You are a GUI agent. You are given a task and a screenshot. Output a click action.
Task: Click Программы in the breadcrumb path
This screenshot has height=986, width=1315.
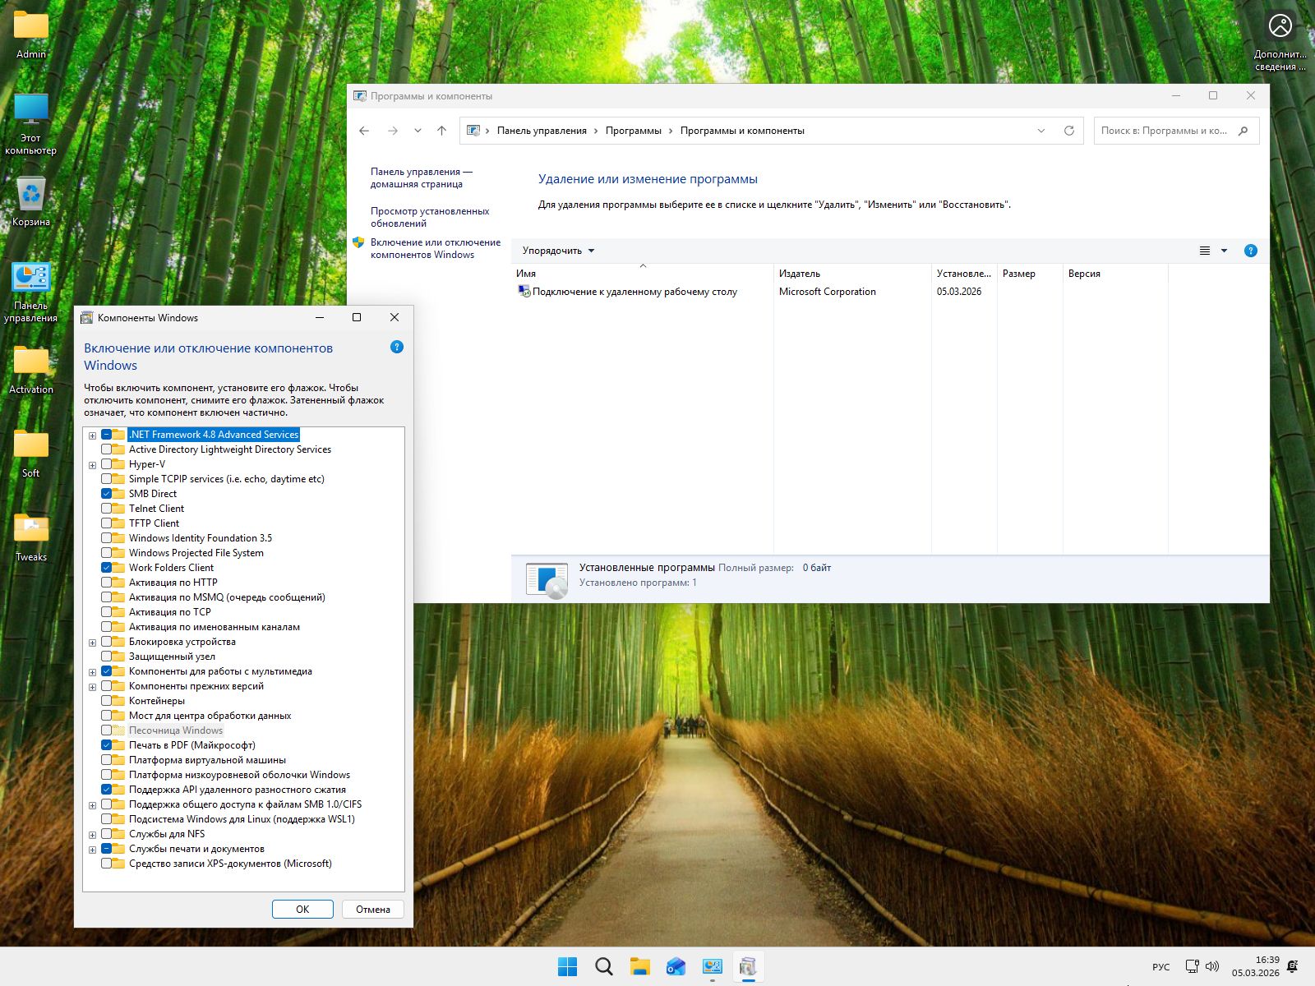pyautogui.click(x=633, y=131)
